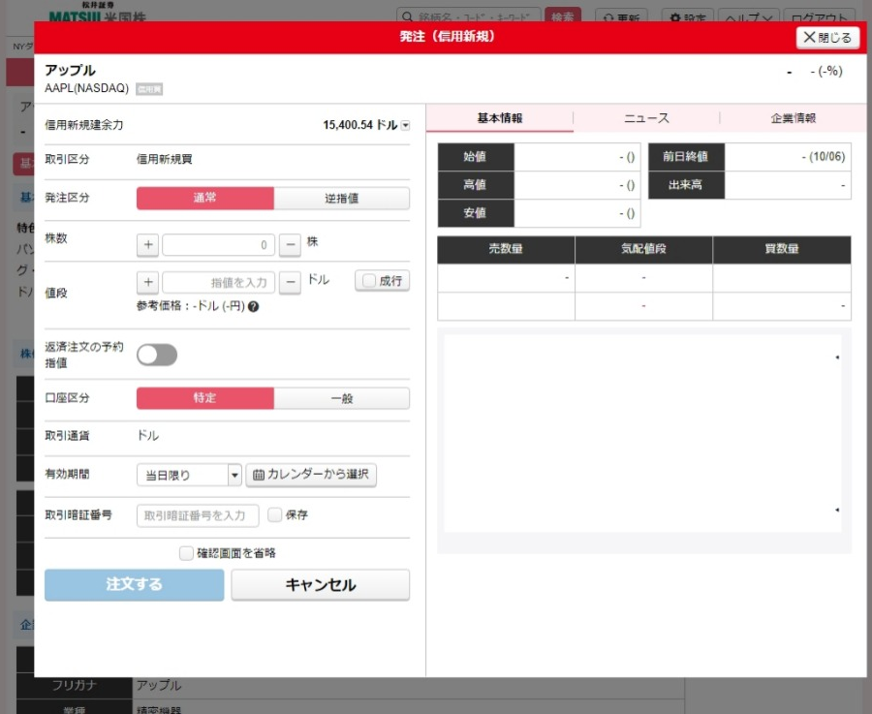Image resolution: width=872 pixels, height=714 pixels.
Task: Click the アップル stock name heading
Action: (x=70, y=71)
